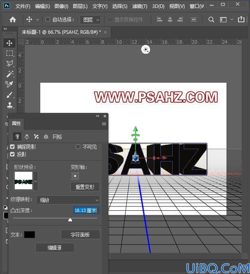This screenshot has width=250, height=274.
Task: Open the 视图 menu
Action: click(x=177, y=6)
